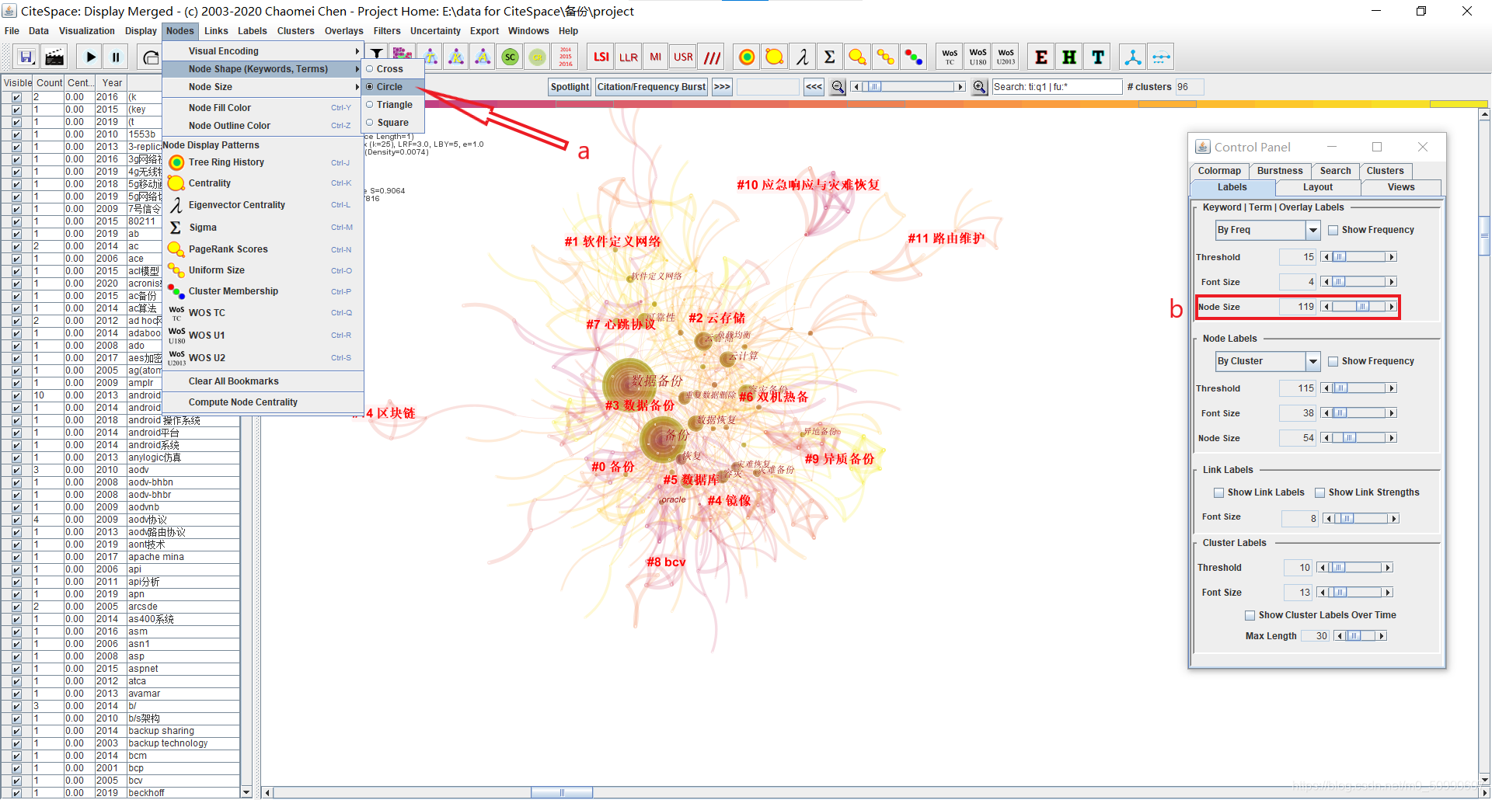Check Show Frequency under Keyword labels
This screenshot has height=800, width=1492.
point(1333,230)
